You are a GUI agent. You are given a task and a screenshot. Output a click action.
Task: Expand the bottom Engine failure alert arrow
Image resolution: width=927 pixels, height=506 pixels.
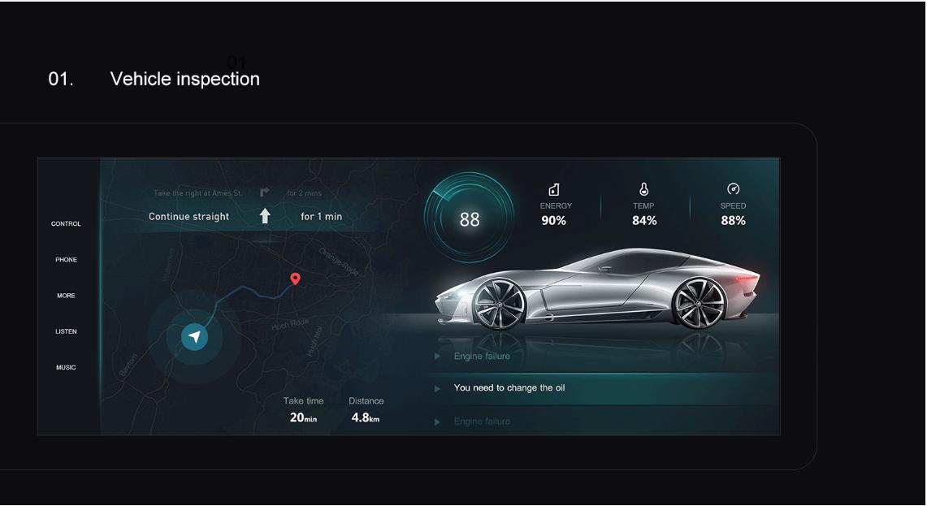437,422
